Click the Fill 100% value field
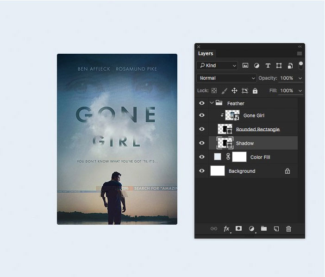Screen dimensions: 325x277 287,91
